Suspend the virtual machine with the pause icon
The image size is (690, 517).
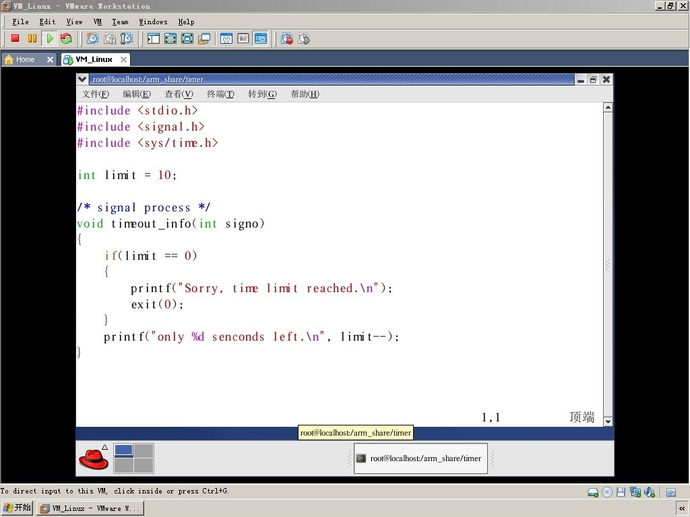pos(32,38)
